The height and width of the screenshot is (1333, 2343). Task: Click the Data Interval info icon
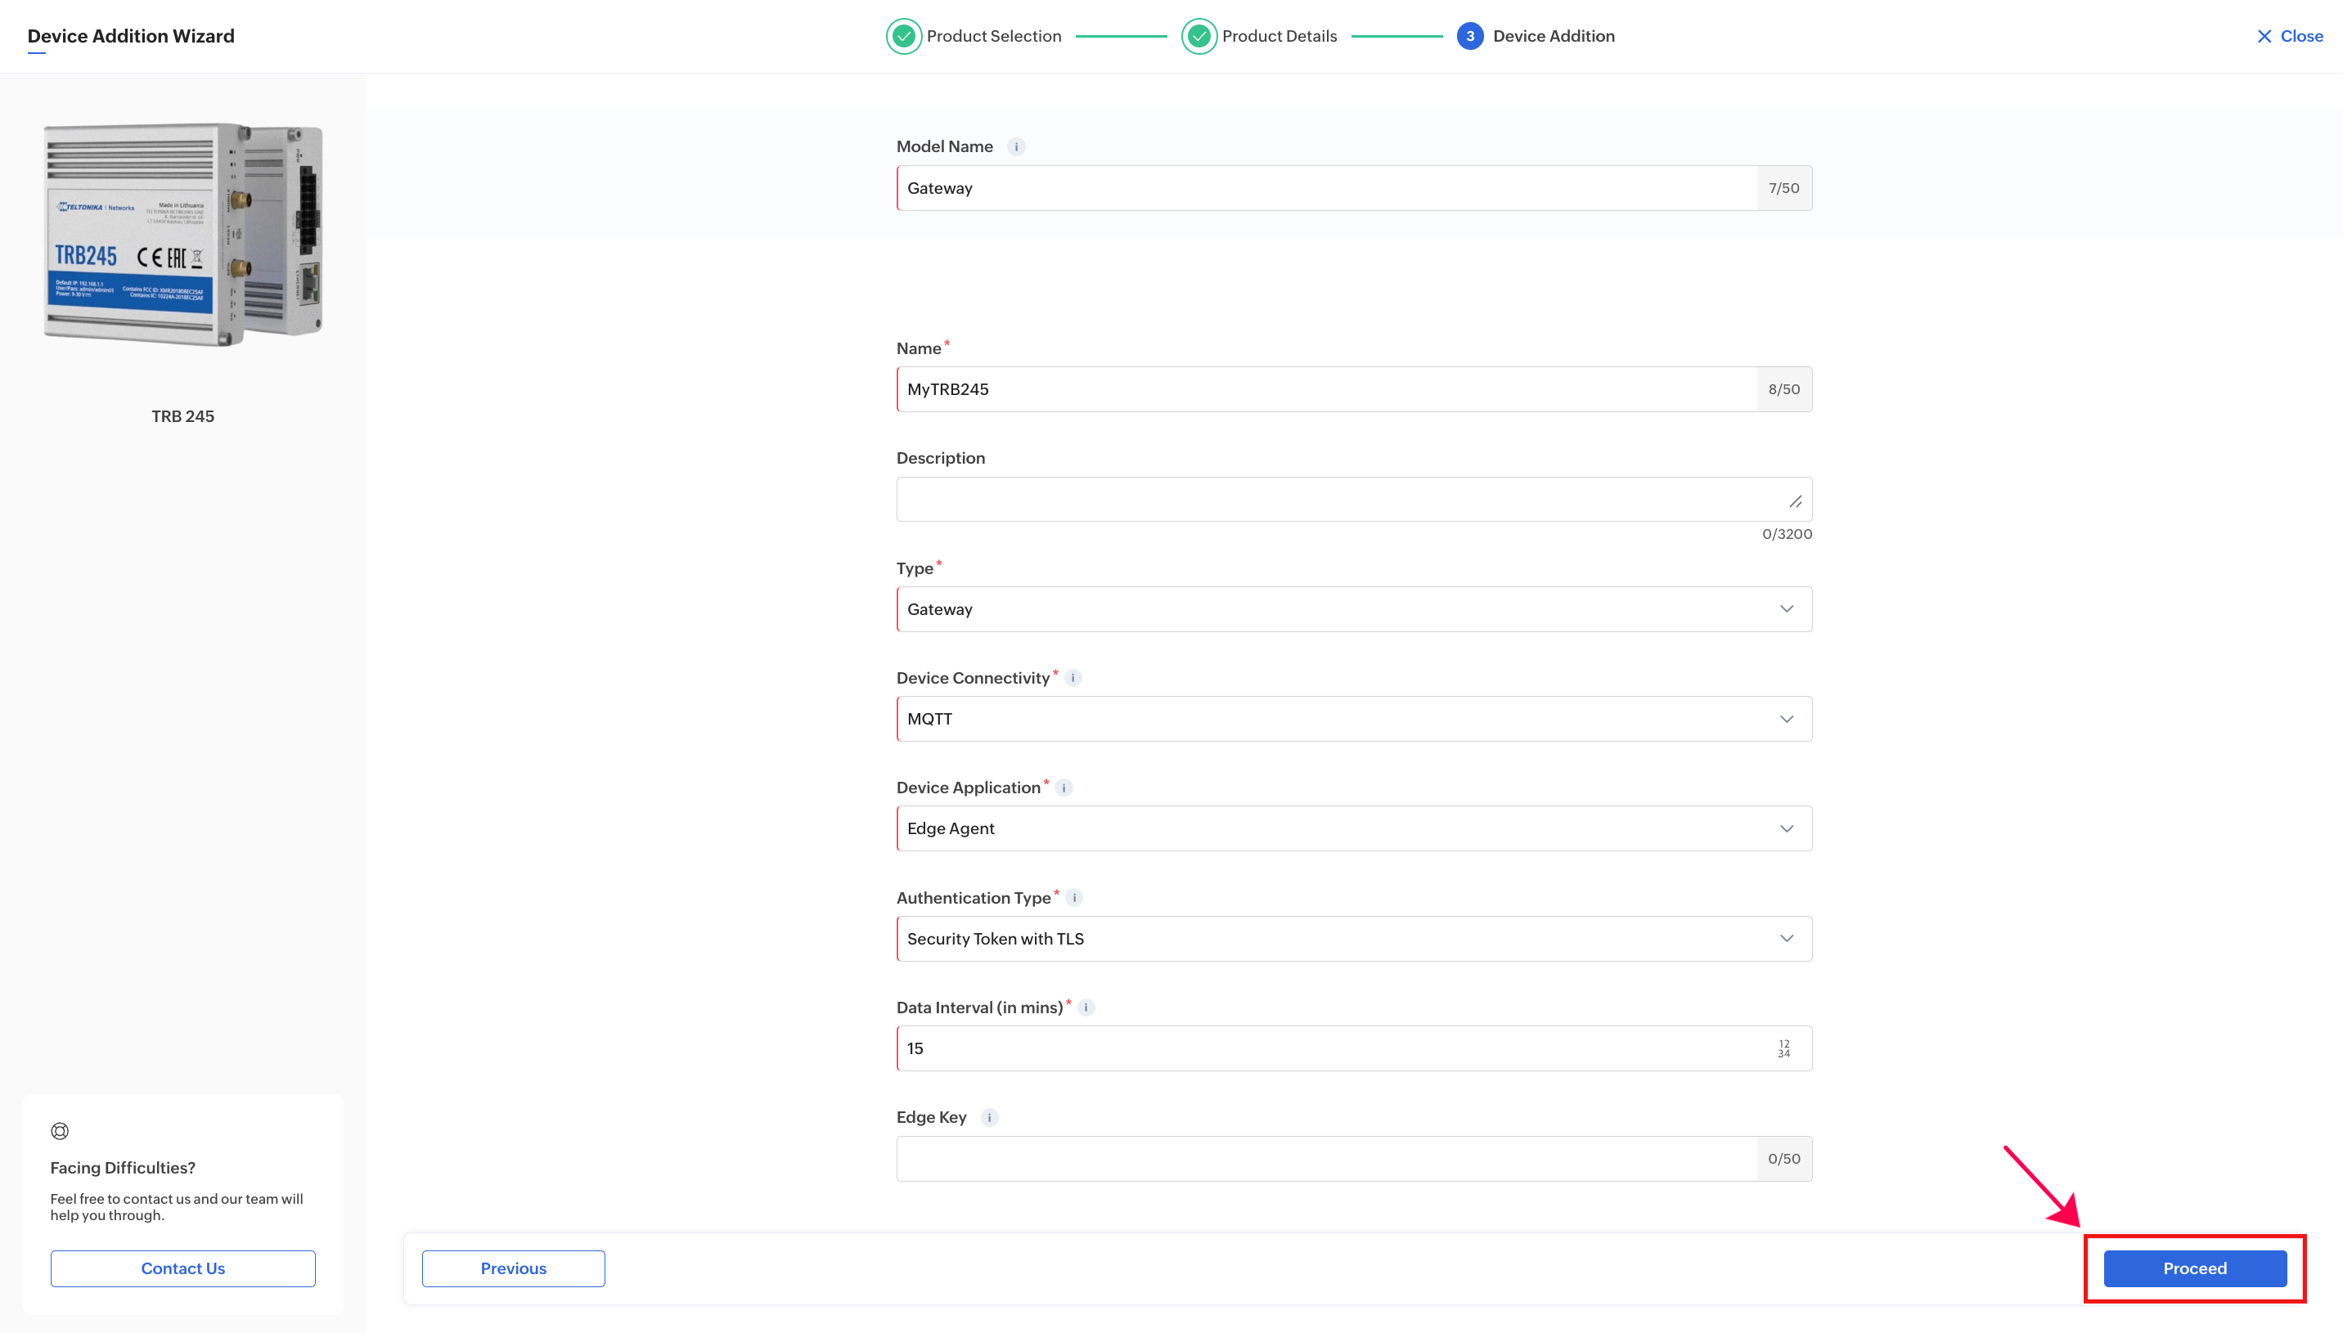click(1086, 1008)
